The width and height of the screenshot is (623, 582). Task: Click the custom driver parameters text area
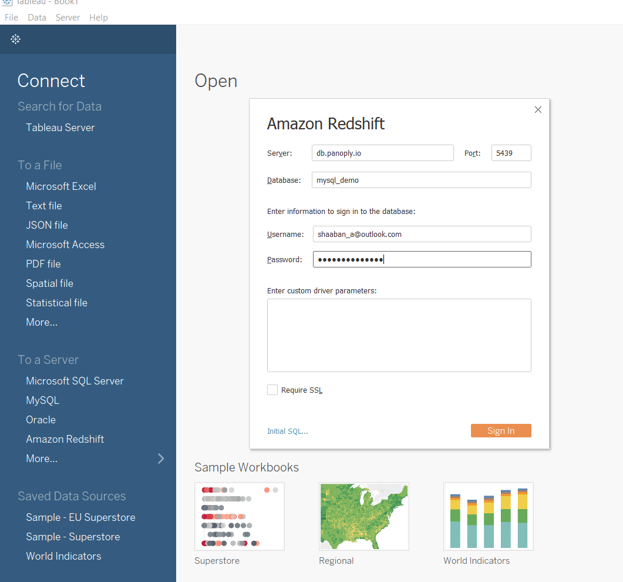coord(399,335)
